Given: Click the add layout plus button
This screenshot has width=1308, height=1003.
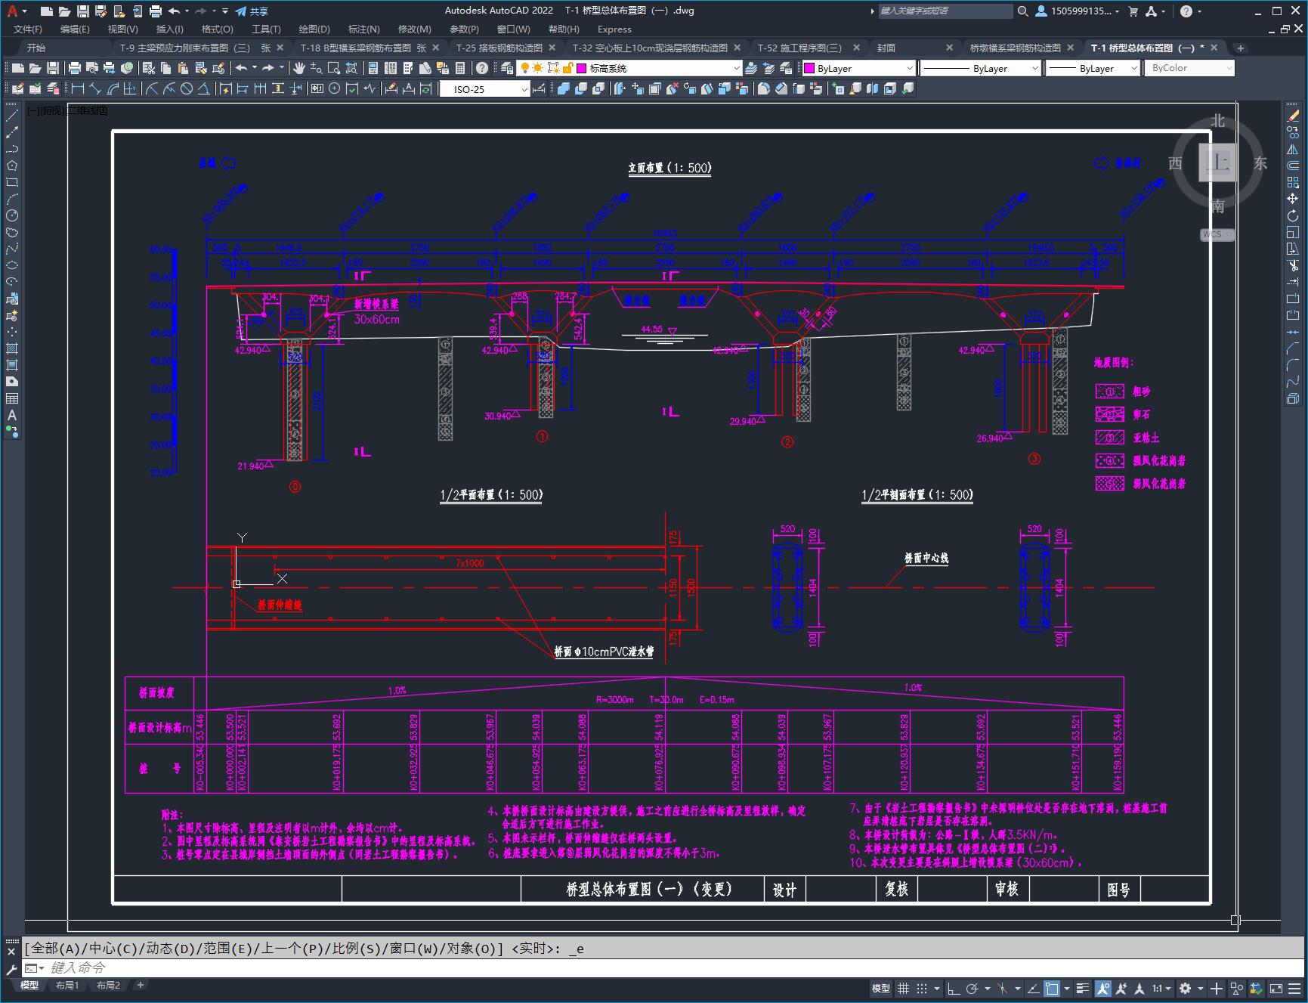Looking at the screenshot, I should point(140,985).
